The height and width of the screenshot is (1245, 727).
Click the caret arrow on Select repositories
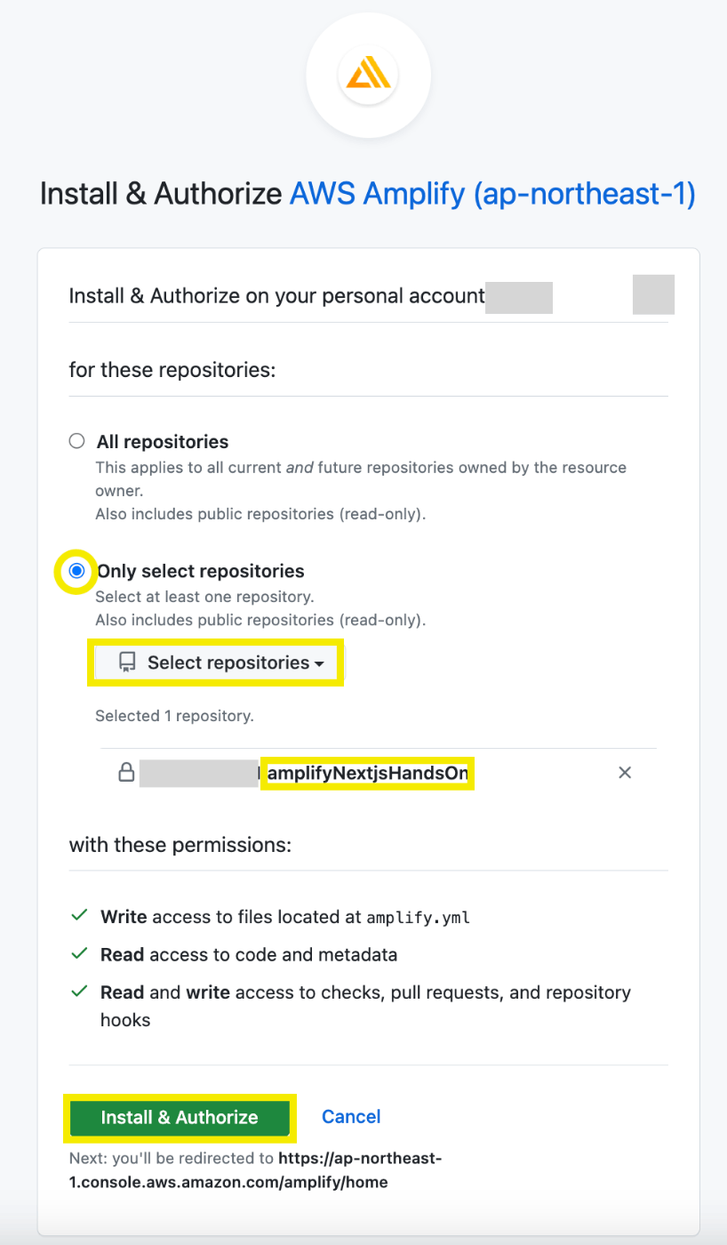[x=319, y=663]
